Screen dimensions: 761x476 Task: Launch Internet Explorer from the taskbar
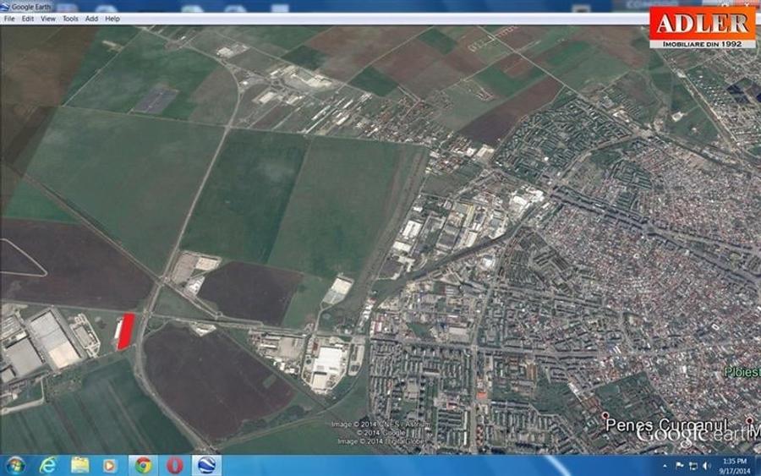pyautogui.click(x=47, y=465)
